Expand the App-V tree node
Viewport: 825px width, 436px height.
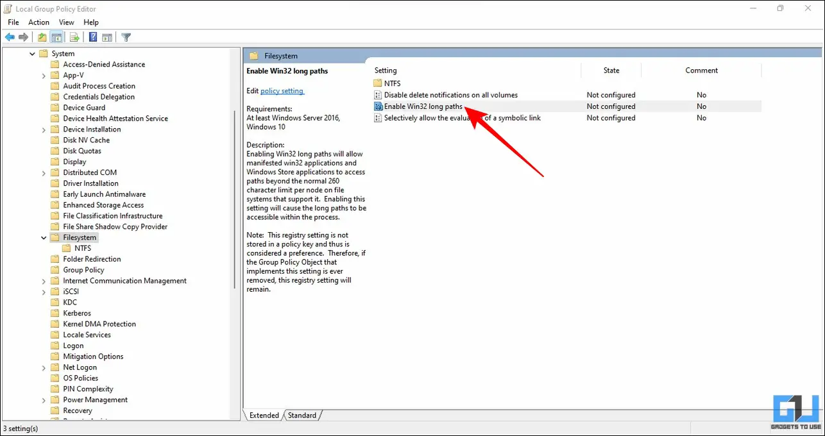(44, 75)
